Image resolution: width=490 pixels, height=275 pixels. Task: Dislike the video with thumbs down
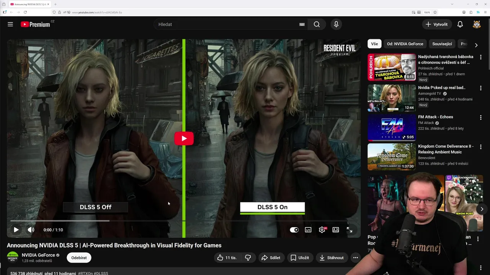pyautogui.click(x=248, y=258)
